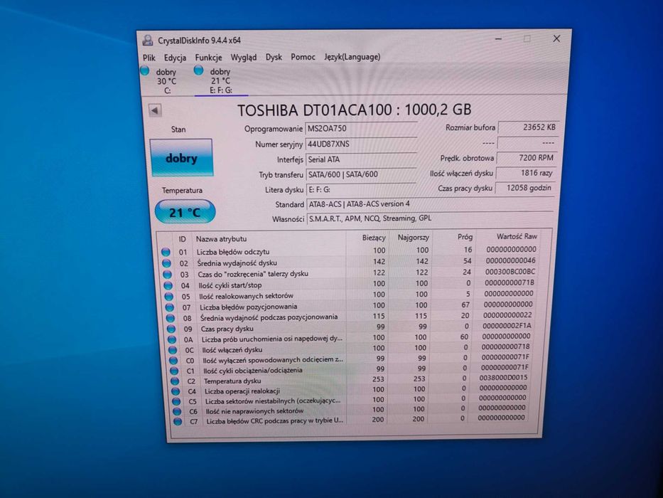Open the Pomoc menu

click(x=303, y=57)
